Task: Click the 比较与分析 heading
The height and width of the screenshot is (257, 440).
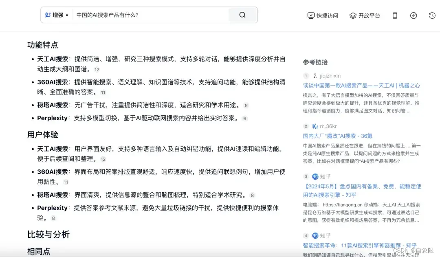Action: click(48, 235)
